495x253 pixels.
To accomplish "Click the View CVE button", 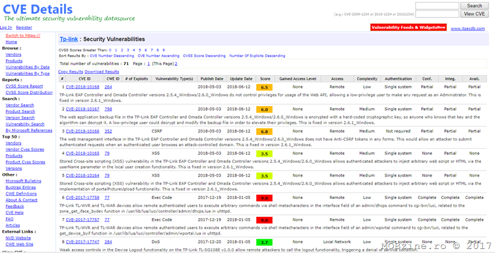I will pyautogui.click(x=474, y=14).
